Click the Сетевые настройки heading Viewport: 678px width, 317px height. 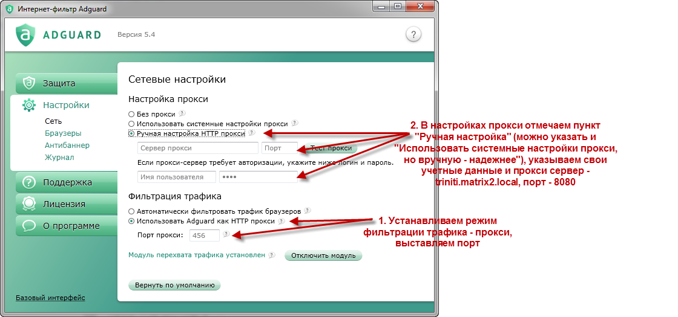[177, 79]
